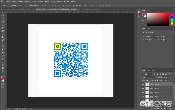Select the Rectangular Marquee tool
175x110 pixels.
[2, 16]
